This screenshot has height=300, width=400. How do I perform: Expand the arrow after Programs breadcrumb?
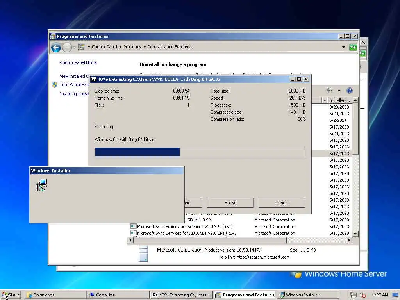click(145, 47)
